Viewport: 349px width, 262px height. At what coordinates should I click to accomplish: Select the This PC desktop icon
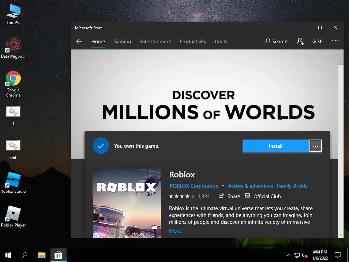13,14
